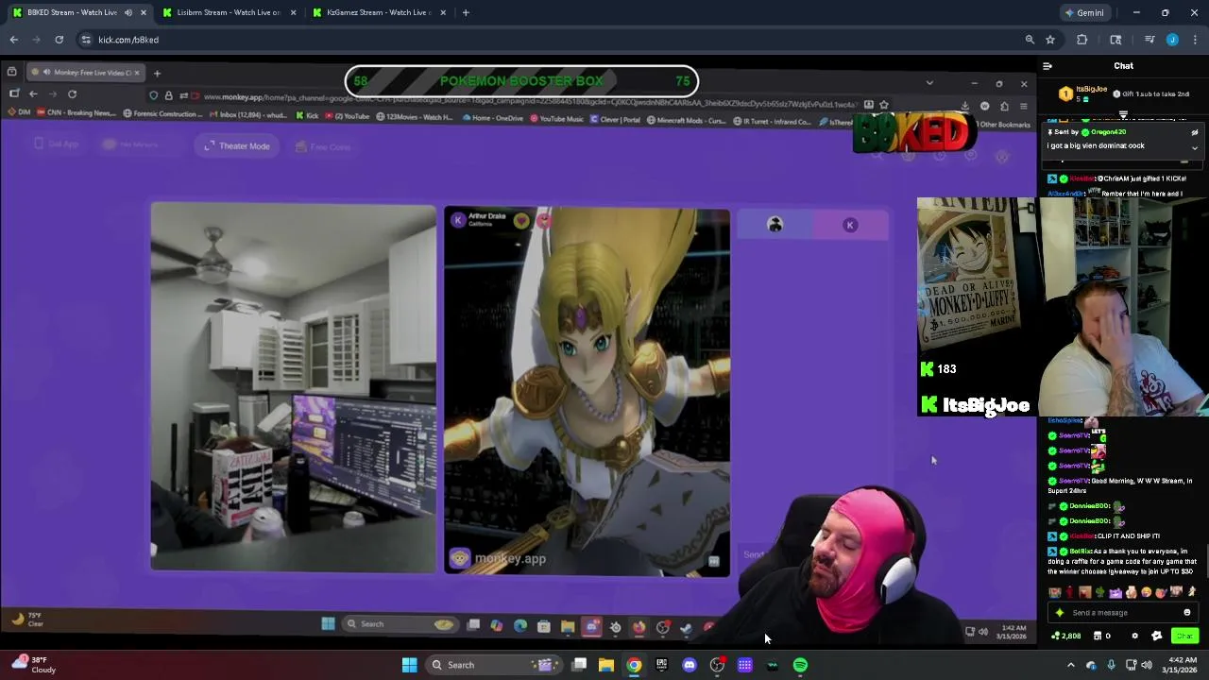Open Windows Start menu
The width and height of the screenshot is (1209, 680).
[409, 665]
